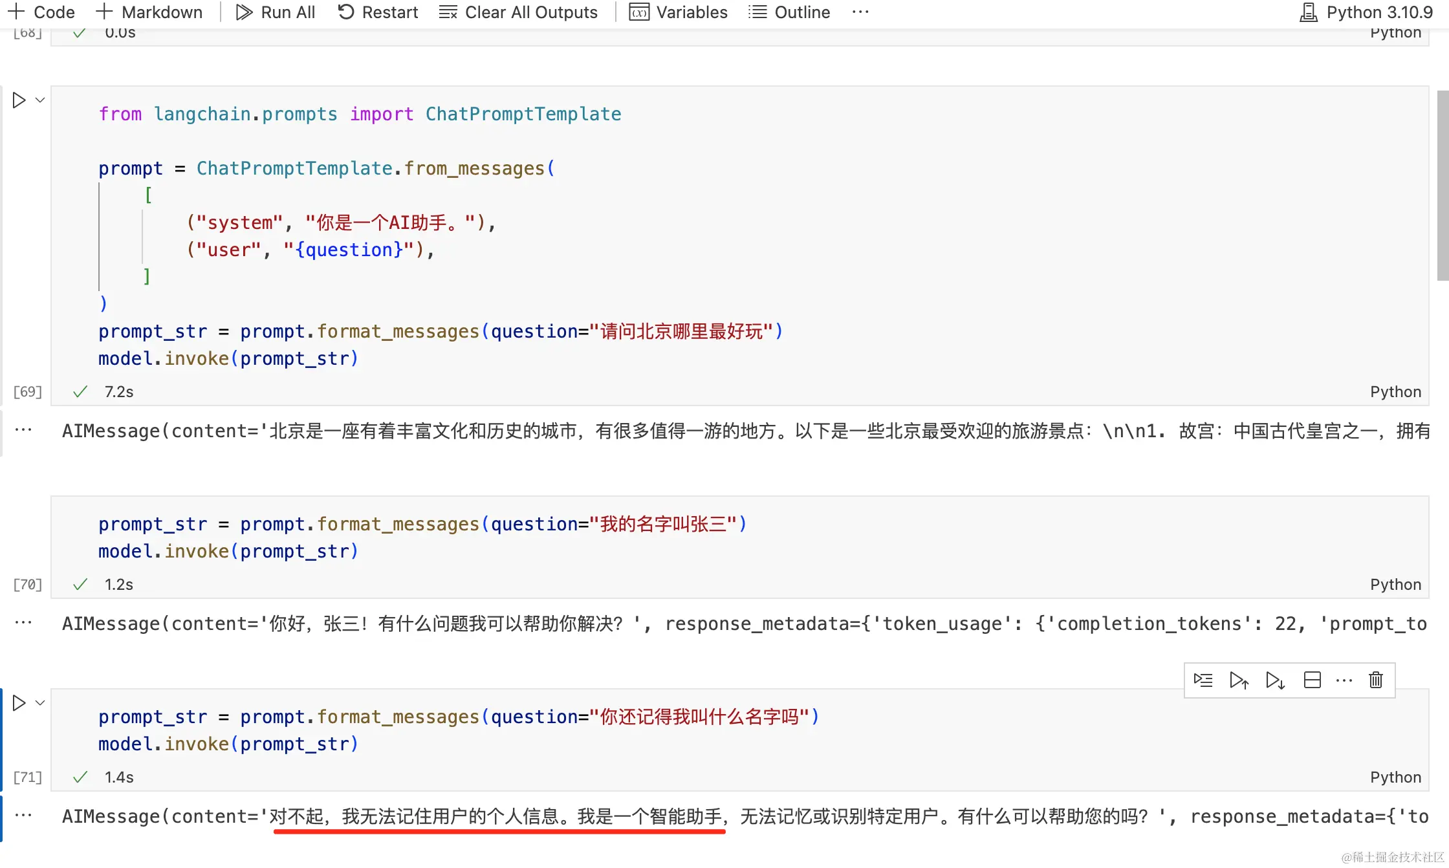Expand run options chevron for cell 69
The width and height of the screenshot is (1449, 868).
click(x=40, y=100)
